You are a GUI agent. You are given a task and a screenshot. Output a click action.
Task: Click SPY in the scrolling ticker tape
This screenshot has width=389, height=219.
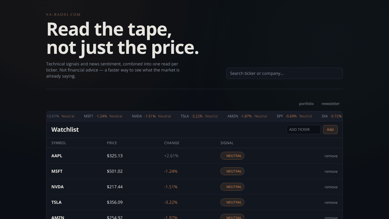tap(280, 116)
